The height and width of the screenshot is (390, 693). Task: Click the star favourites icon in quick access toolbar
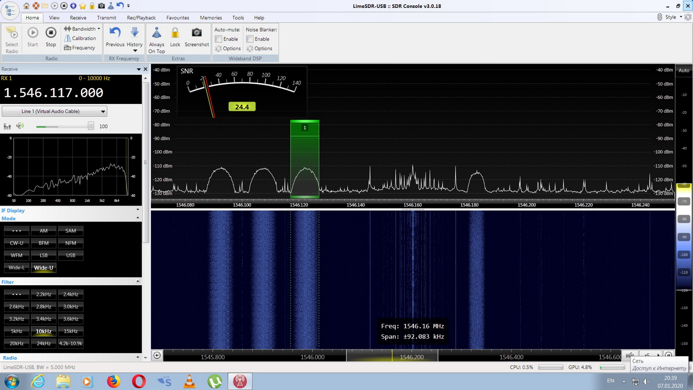82,6
